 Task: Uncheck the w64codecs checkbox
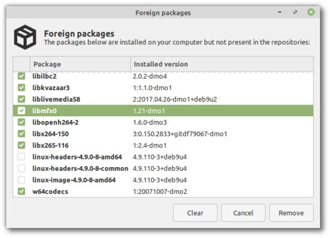pos(21,192)
